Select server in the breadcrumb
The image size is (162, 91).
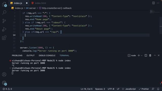pos(32,8)
